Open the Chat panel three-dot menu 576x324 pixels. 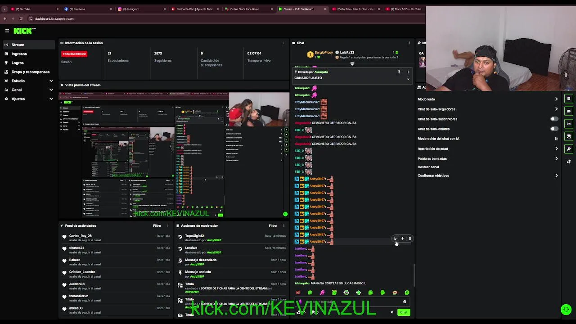click(x=409, y=43)
